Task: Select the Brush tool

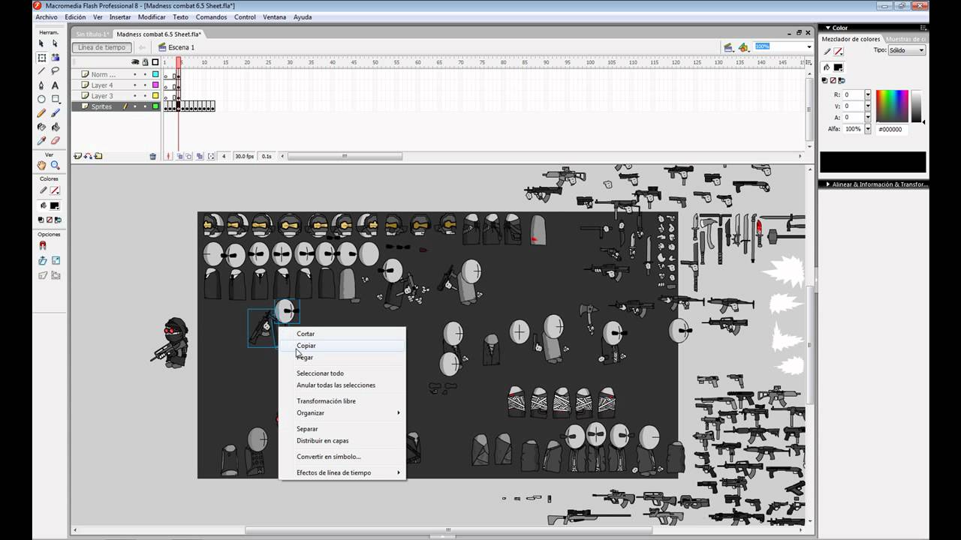Action: (x=55, y=113)
